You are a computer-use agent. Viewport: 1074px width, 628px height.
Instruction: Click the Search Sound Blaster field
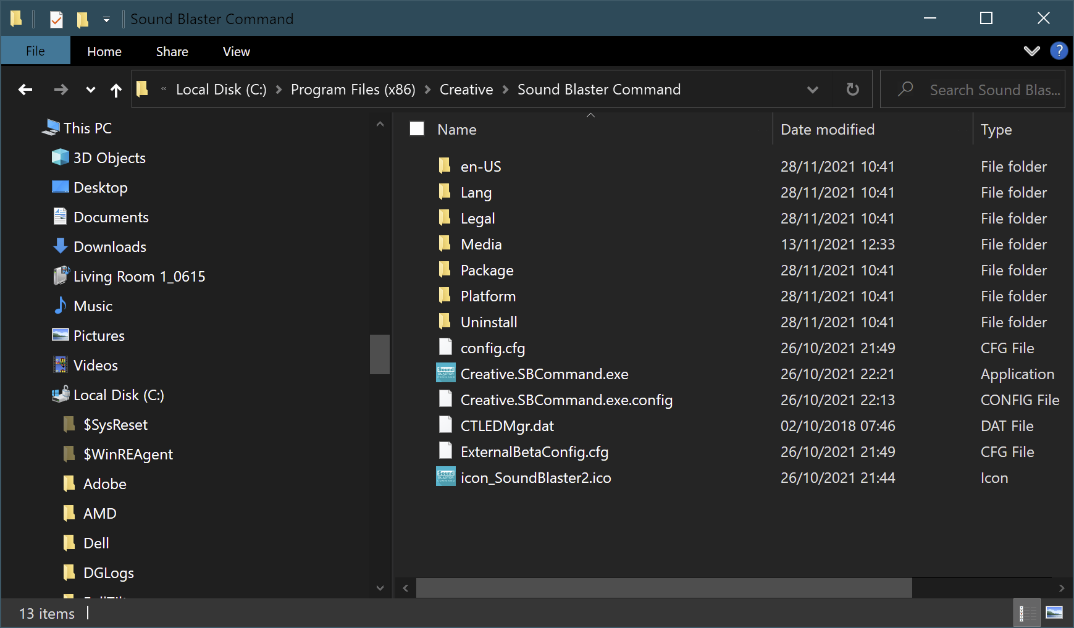pos(973,90)
